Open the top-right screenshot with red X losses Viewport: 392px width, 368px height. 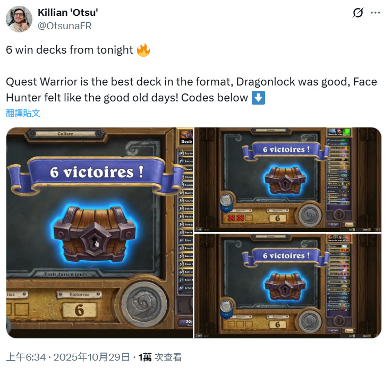(x=288, y=179)
